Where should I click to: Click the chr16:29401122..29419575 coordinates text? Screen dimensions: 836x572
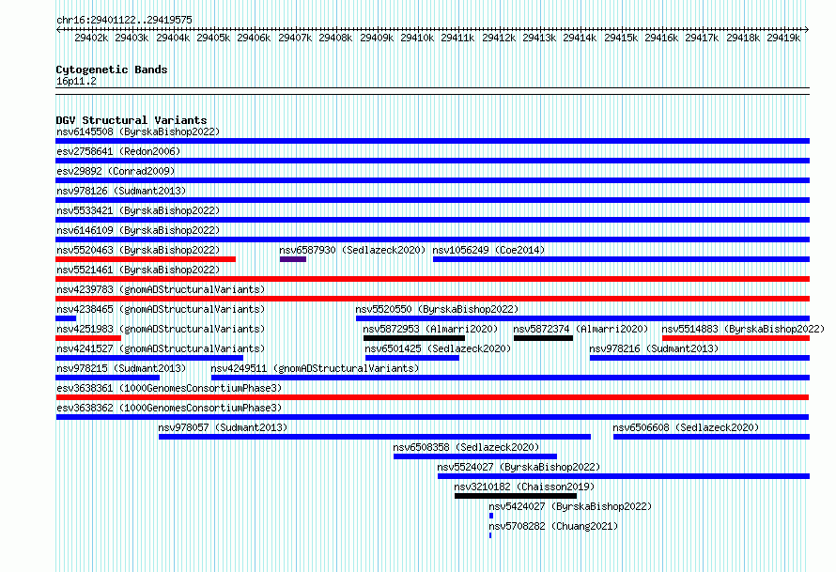(124, 20)
